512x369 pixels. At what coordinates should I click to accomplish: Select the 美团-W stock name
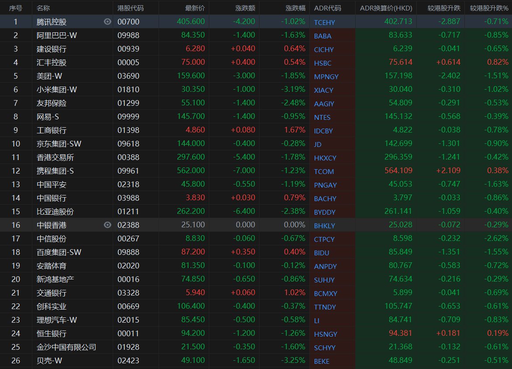tap(49, 76)
